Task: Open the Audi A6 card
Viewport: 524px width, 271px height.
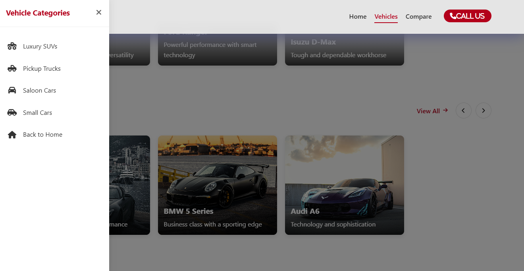Action: tap(345, 185)
